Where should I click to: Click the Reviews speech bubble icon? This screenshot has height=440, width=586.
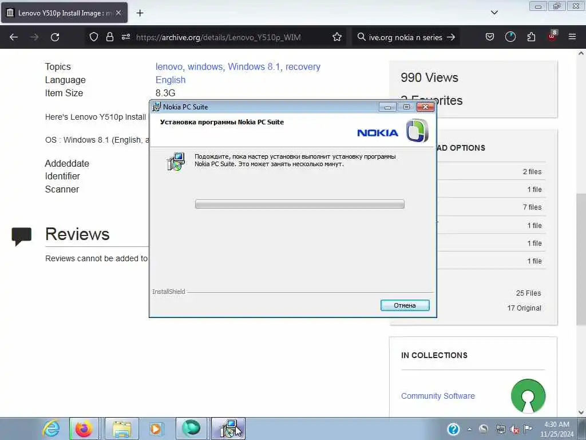pyautogui.click(x=22, y=236)
